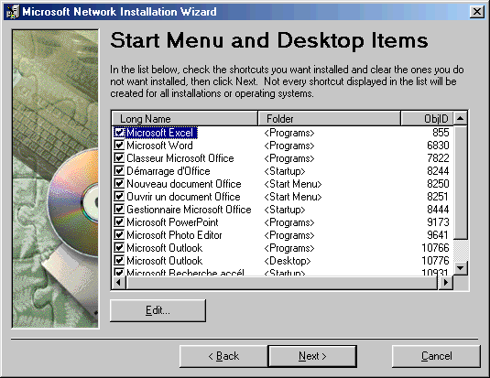Uncheck the Microsoft Excel shortcut

tap(119, 133)
